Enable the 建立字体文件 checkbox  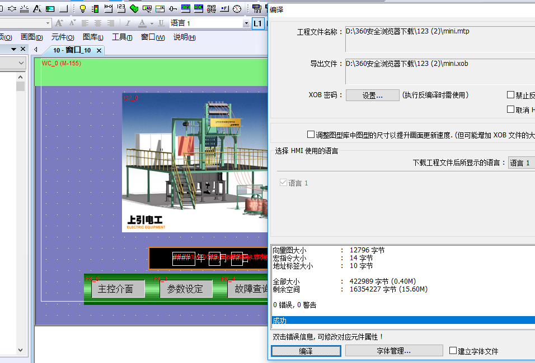click(454, 351)
